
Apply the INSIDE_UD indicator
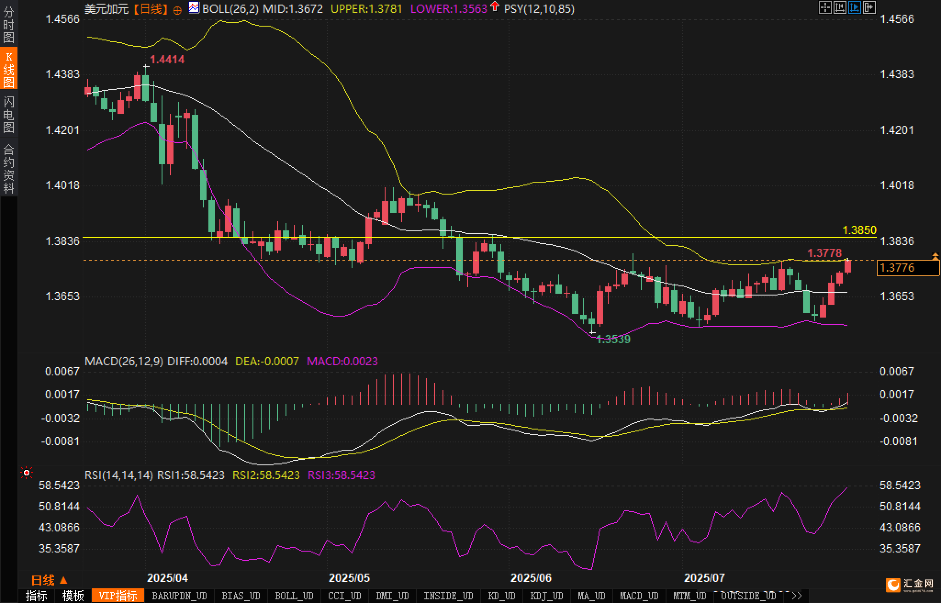tap(448, 596)
